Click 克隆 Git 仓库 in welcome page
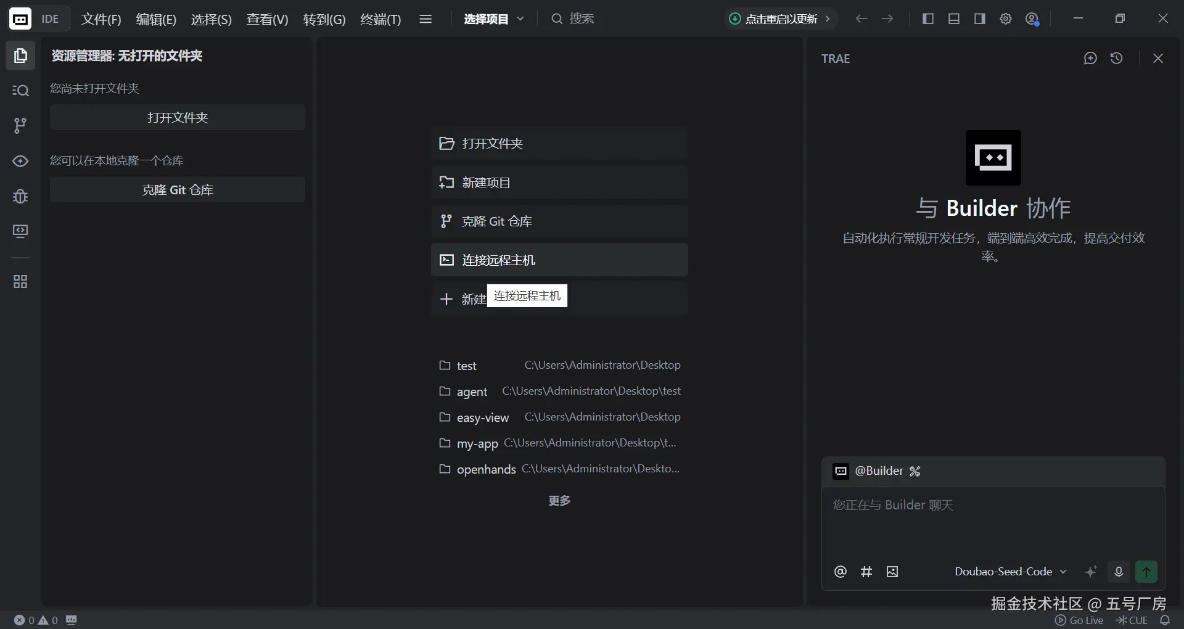1184x629 pixels. (559, 221)
